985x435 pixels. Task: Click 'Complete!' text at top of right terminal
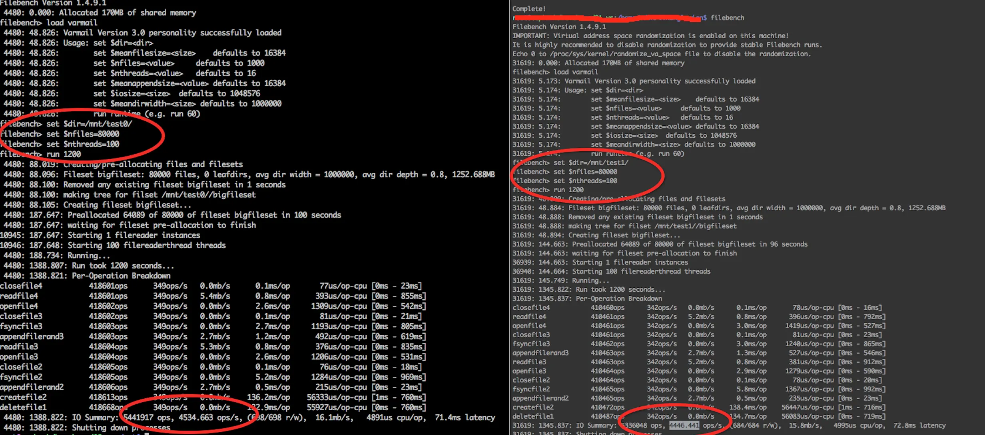coord(529,9)
